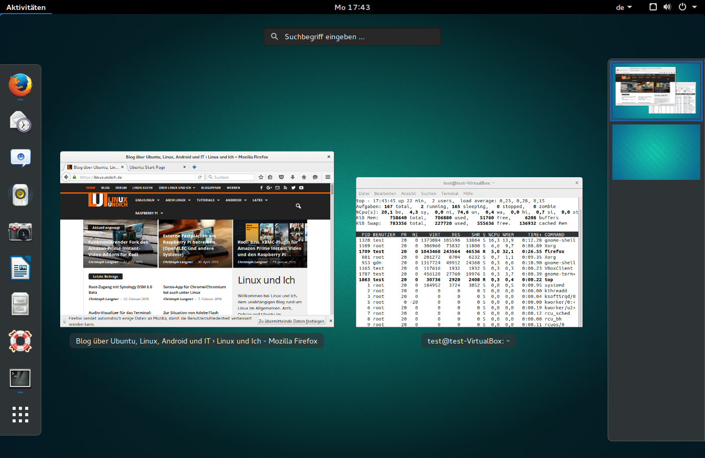Expand the RASPBERRY PI site menu
705x458 pixels.
click(x=149, y=213)
